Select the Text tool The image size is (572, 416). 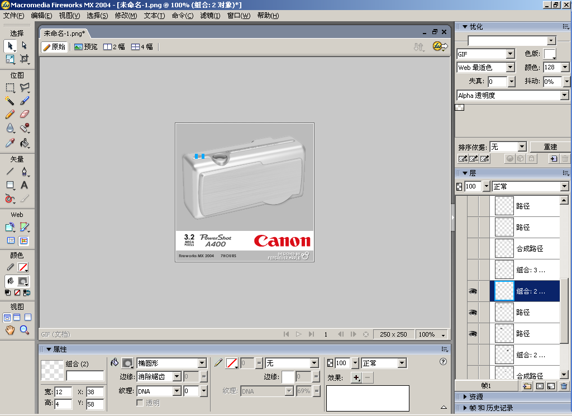[24, 185]
